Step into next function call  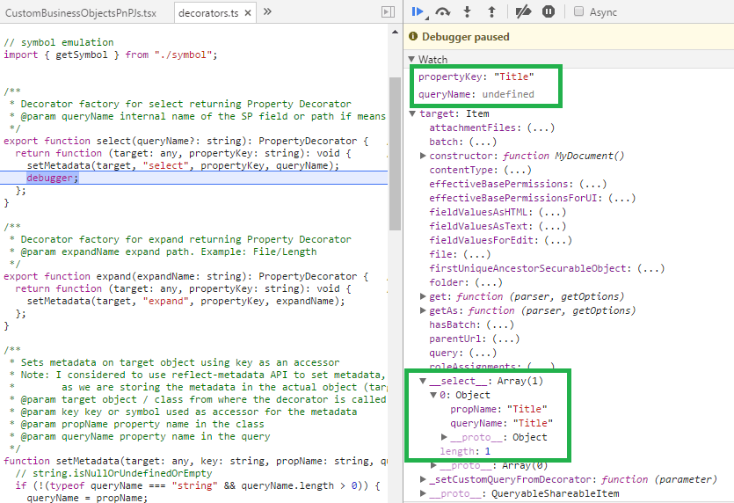(467, 11)
